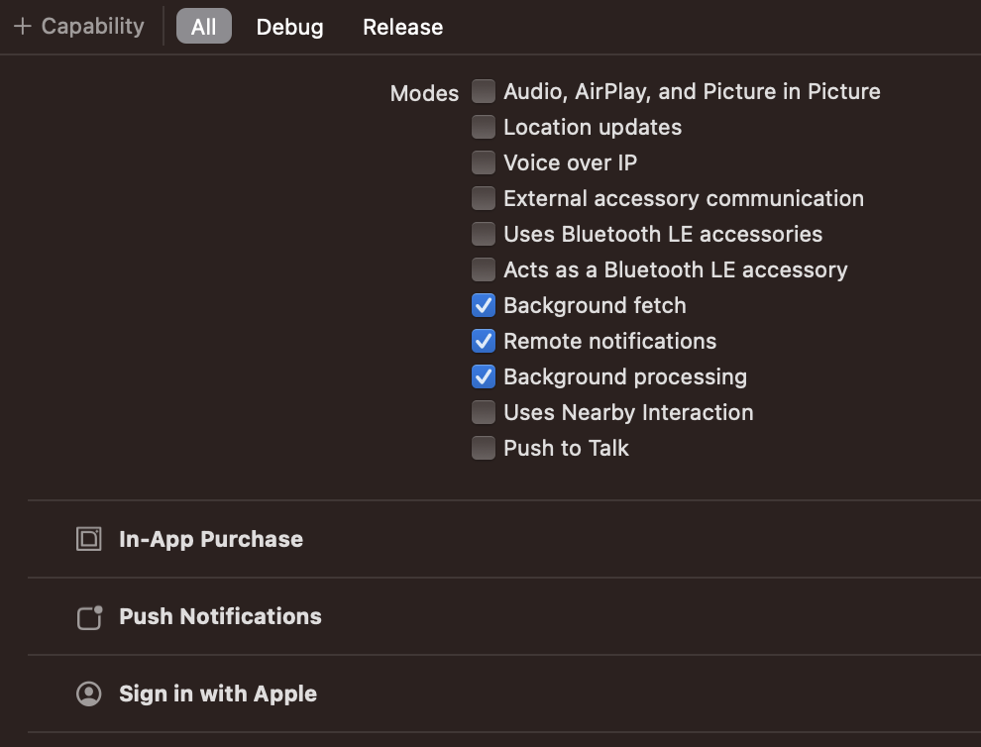Image resolution: width=981 pixels, height=747 pixels.
Task: Switch to the Debug configuration tab
Action: pyautogui.click(x=289, y=27)
